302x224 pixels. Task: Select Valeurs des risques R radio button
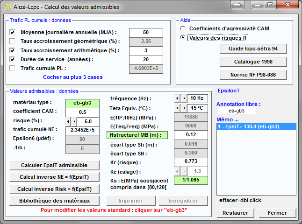click(182, 37)
